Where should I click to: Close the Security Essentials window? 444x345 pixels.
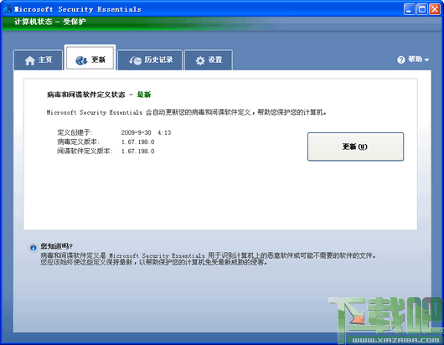click(x=435, y=9)
